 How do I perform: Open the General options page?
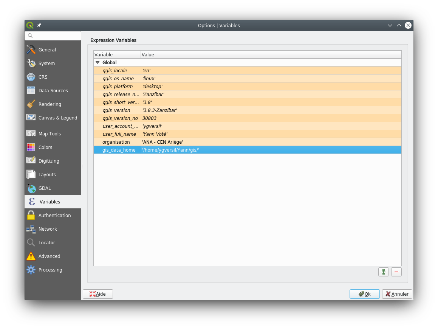click(x=53, y=50)
